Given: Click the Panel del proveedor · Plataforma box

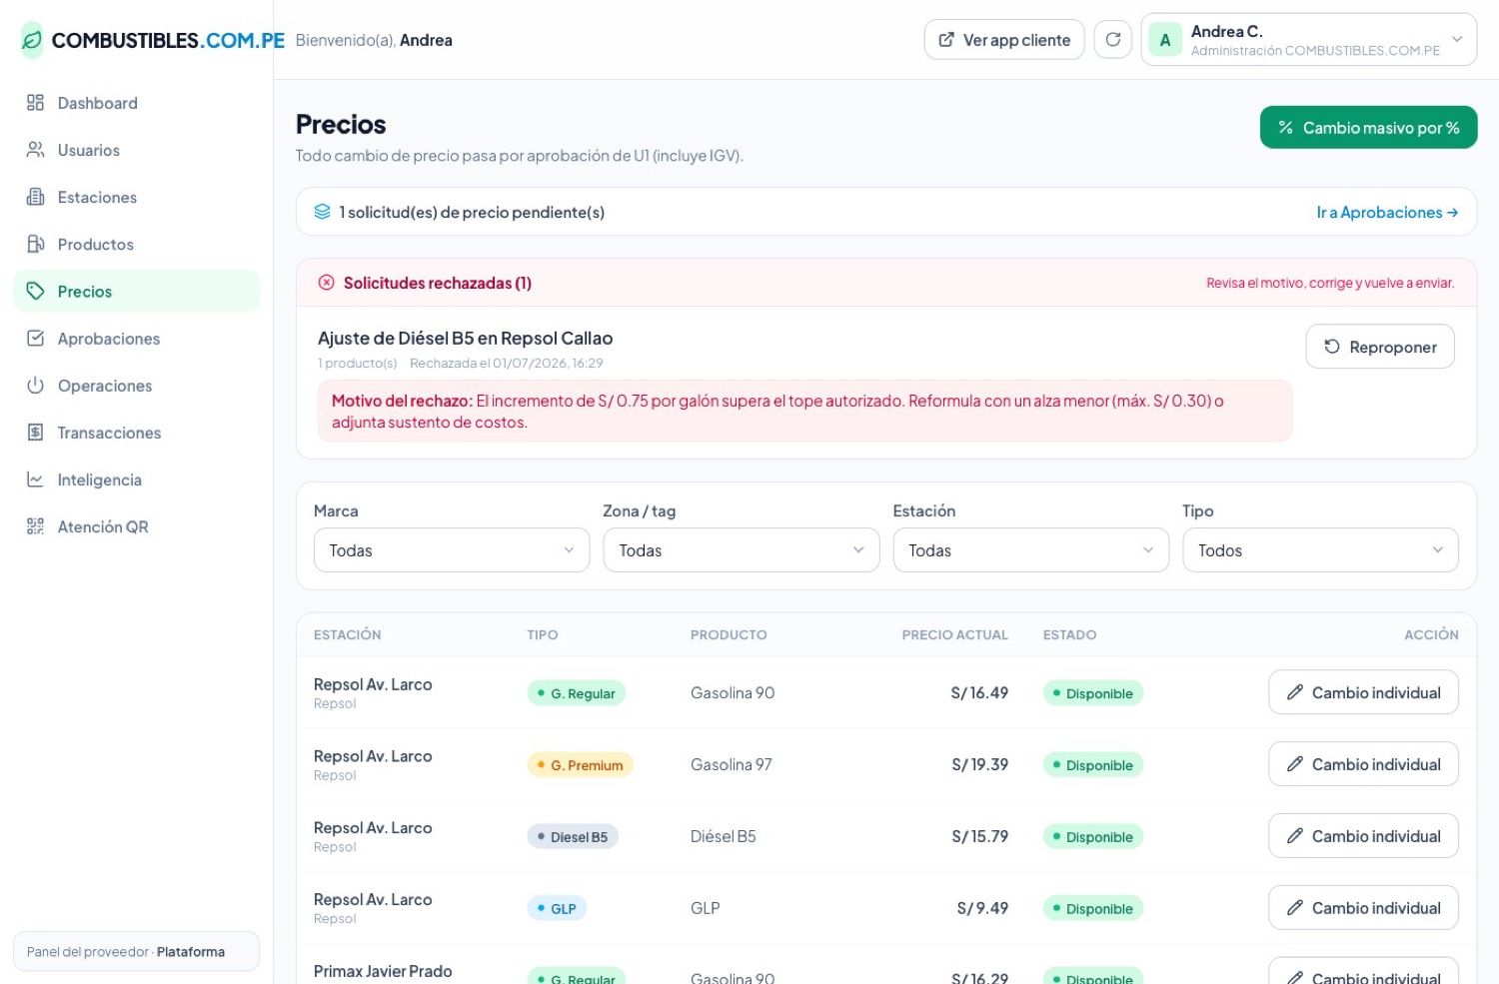Looking at the screenshot, I should (x=136, y=952).
